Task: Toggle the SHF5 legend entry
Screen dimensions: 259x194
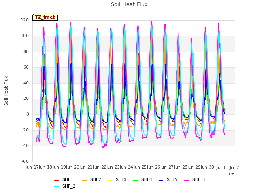Action: click(x=168, y=179)
